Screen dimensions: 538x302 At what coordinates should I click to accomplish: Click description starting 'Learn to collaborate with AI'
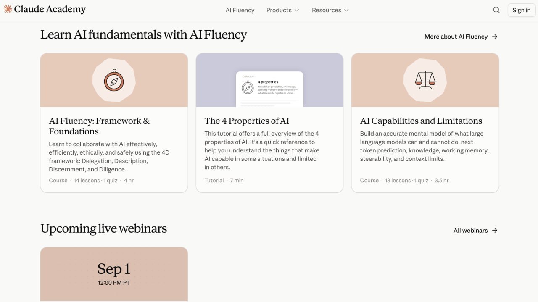109,157
